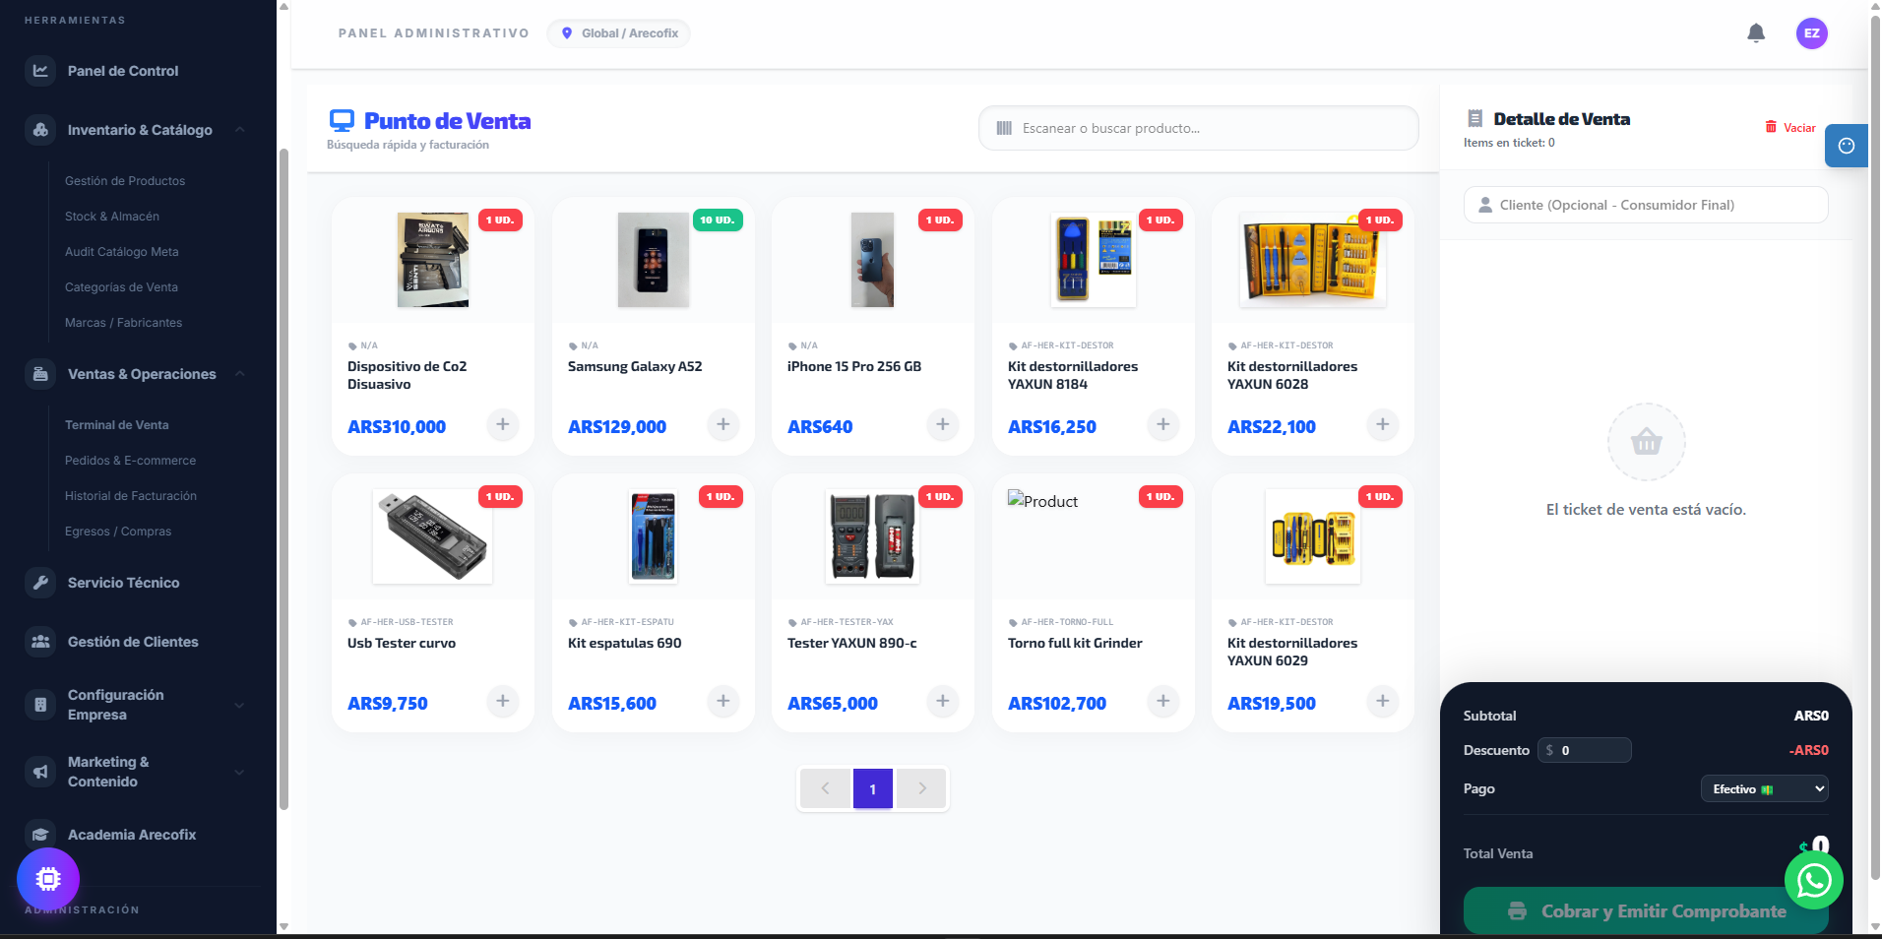Click Cobrar y Emitir Comprobante
The height and width of the screenshot is (939, 1882).
tap(1646, 911)
